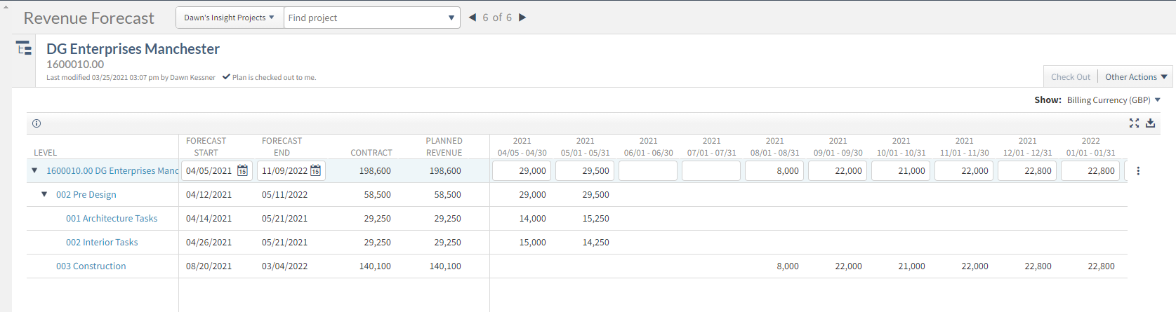Select 15,250 May value for Architecture Tasks
This screenshot has height=312, width=1176.
click(x=596, y=219)
